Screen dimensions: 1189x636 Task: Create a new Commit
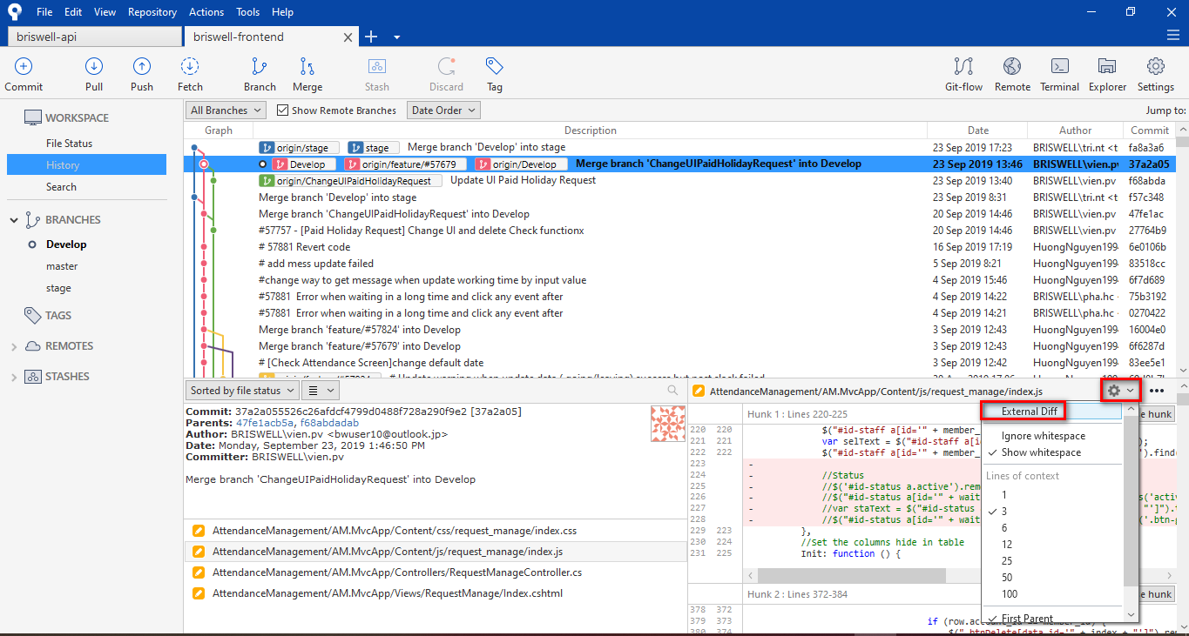point(24,74)
